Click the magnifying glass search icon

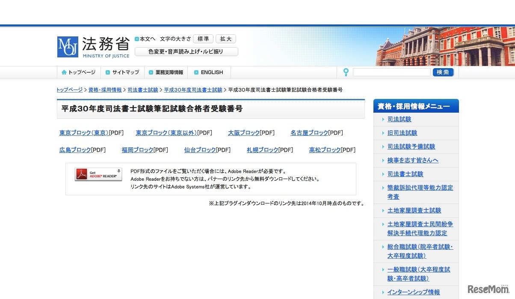[x=345, y=72]
